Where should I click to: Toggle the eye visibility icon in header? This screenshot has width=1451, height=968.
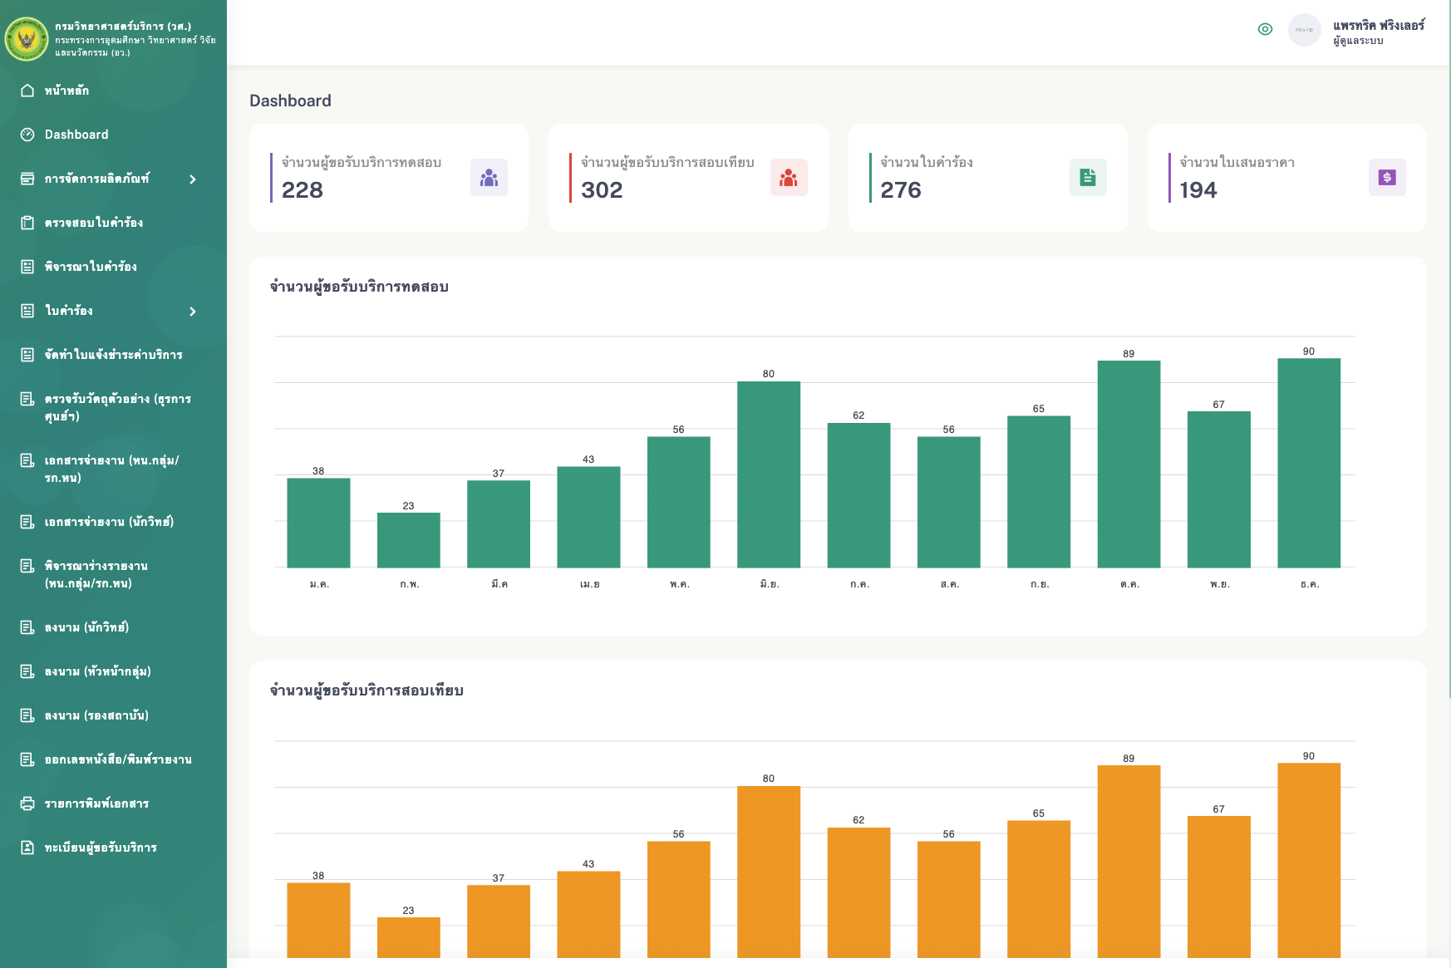(1265, 30)
